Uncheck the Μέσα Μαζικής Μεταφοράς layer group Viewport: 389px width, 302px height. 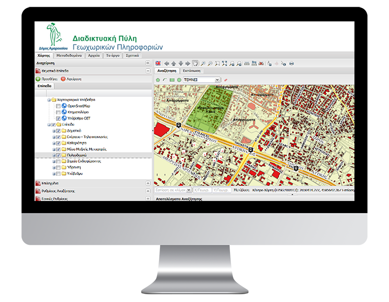[x=58, y=150]
